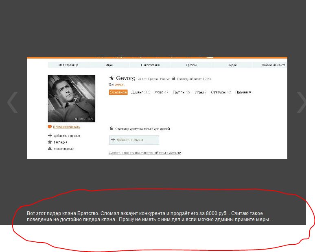This screenshot has height=252, width=315.
Task: Open Группы in top navigation bar
Action: 191,65
